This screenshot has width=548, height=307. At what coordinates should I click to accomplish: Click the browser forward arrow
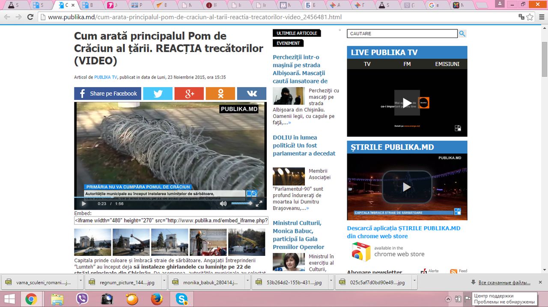click(18, 17)
